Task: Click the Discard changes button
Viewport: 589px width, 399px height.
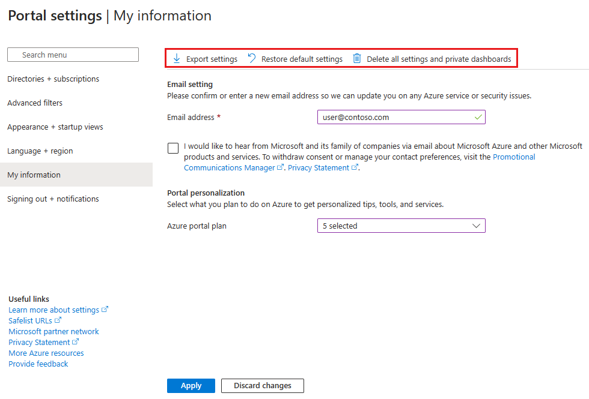Action: 262,385
